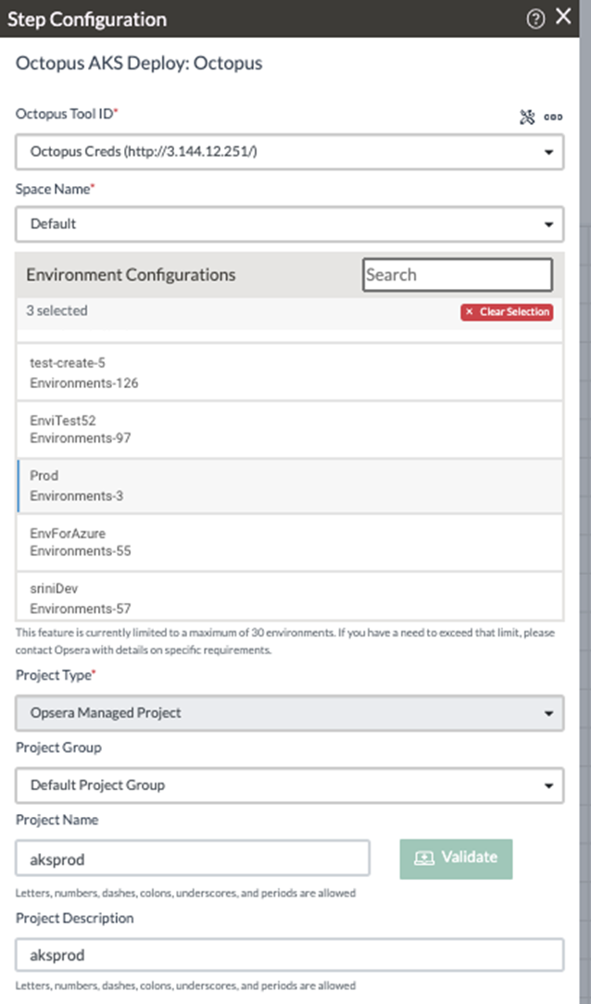Click the laptop icon on the Validate button
This screenshot has height=1004, width=591.
coord(424,859)
